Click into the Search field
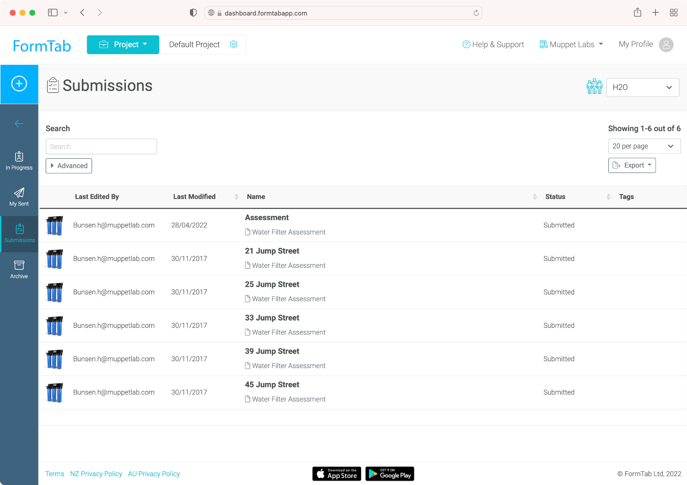This screenshot has height=485, width=687. [101, 146]
